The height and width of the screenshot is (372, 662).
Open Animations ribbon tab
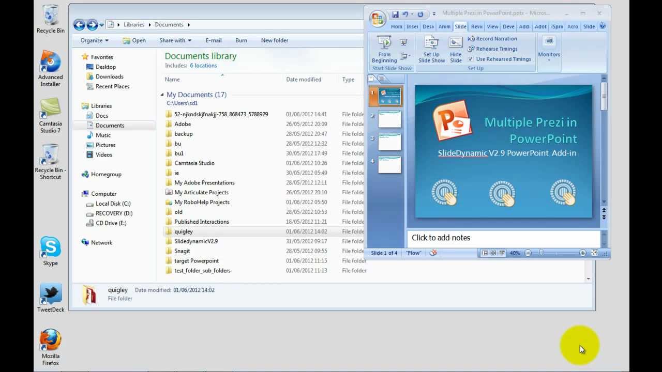coord(444,26)
